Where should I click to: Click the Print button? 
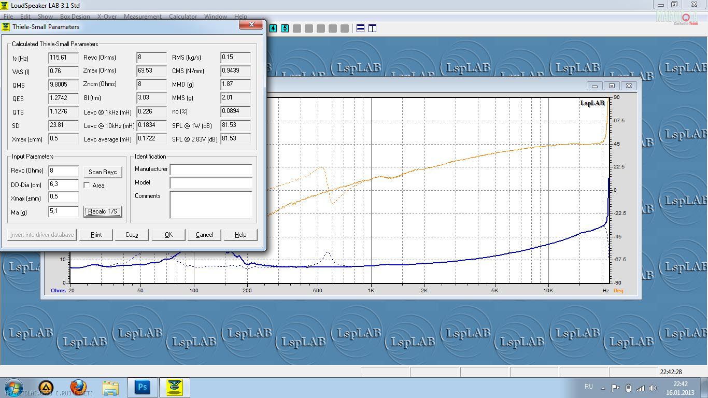(x=96, y=235)
